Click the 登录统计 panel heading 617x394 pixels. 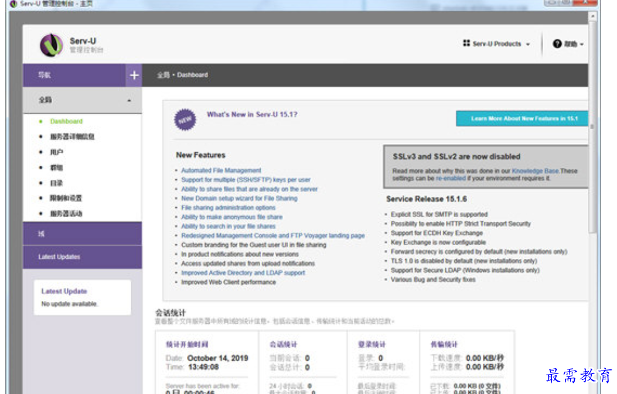click(372, 344)
